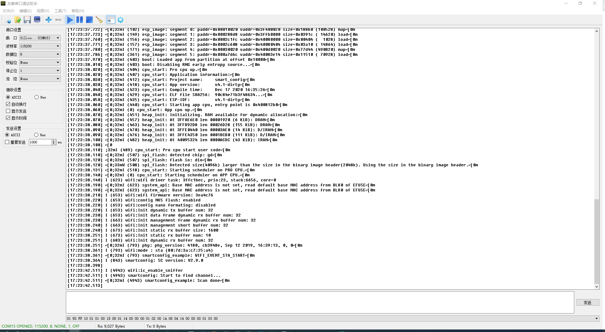The width and height of the screenshot is (605, 332).
Task: Decrease repeat interval with spinner down arrow
Action: (54, 144)
